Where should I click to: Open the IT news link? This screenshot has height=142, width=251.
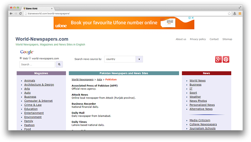[191, 89]
